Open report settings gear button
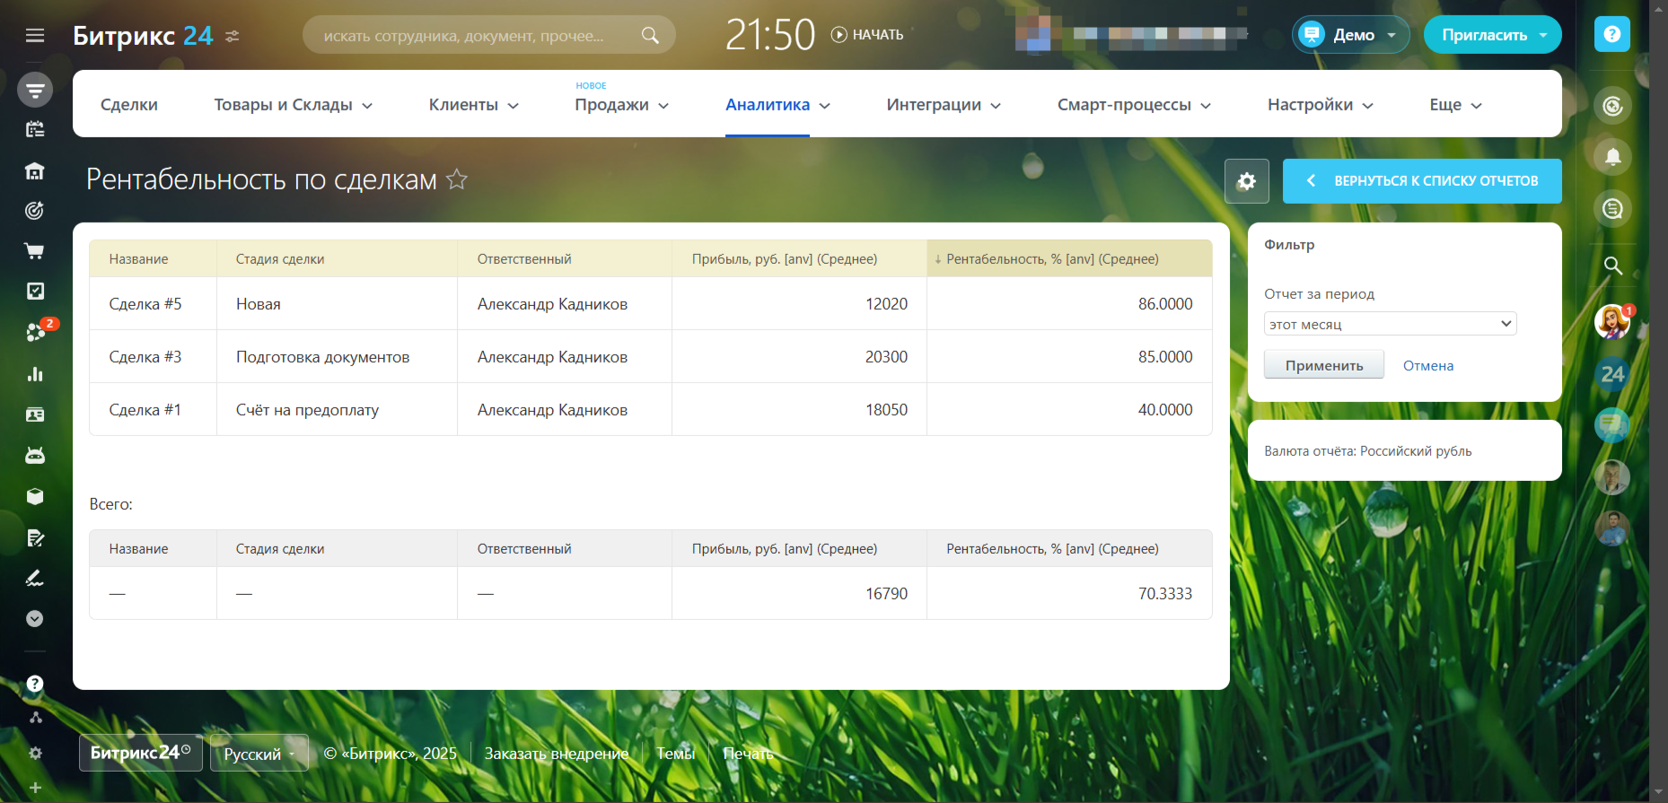This screenshot has width=1668, height=803. 1246,181
